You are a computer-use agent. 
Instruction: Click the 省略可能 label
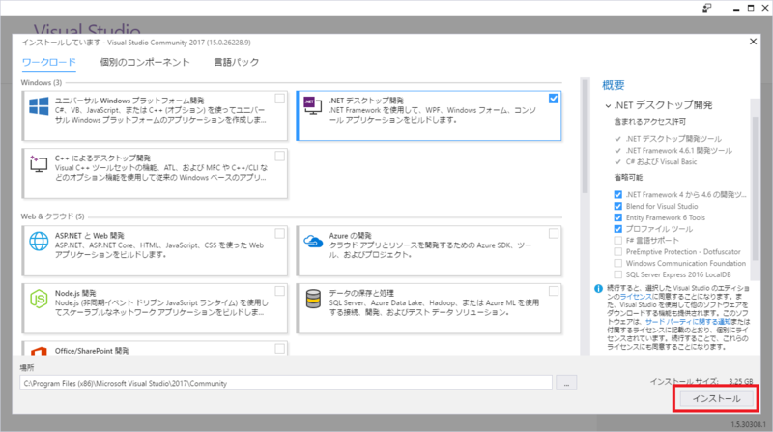(x=629, y=177)
